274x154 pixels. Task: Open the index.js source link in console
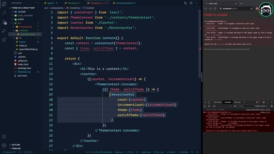click(x=265, y=113)
